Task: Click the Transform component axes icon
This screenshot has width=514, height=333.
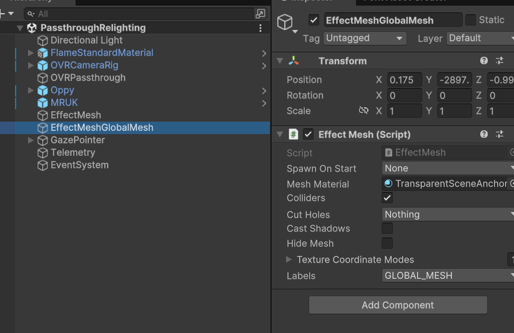Action: 294,60
